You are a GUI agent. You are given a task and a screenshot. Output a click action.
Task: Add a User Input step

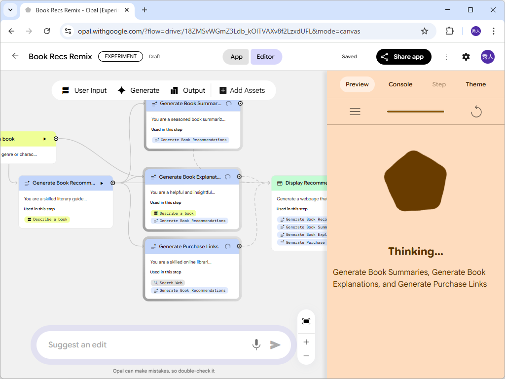pos(84,91)
